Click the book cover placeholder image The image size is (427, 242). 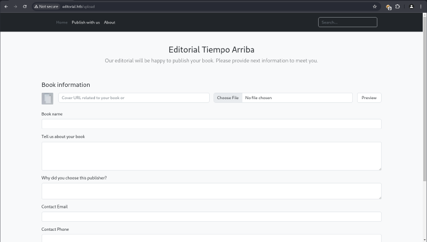[47, 98]
